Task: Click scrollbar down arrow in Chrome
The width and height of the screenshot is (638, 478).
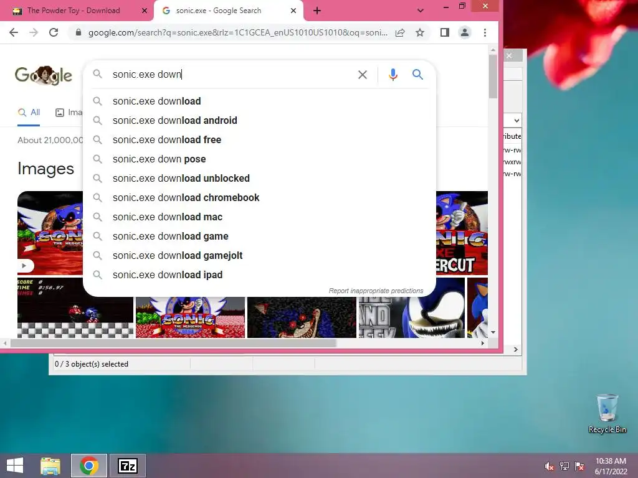Action: (x=493, y=332)
